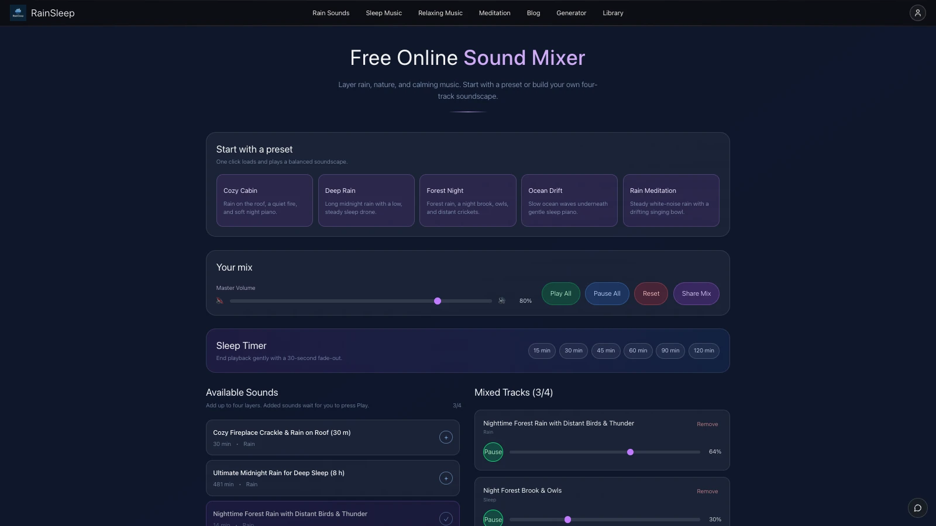
Task: Open the Rain Sounds menu
Action: point(331,13)
